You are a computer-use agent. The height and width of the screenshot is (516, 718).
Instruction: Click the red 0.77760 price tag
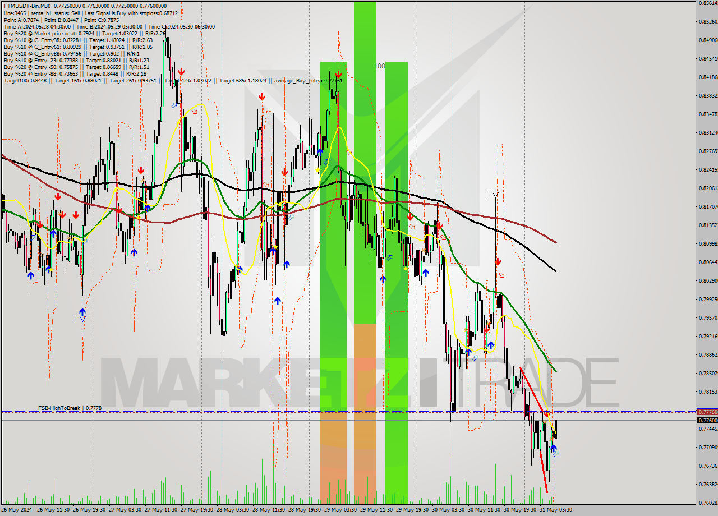pos(707,412)
